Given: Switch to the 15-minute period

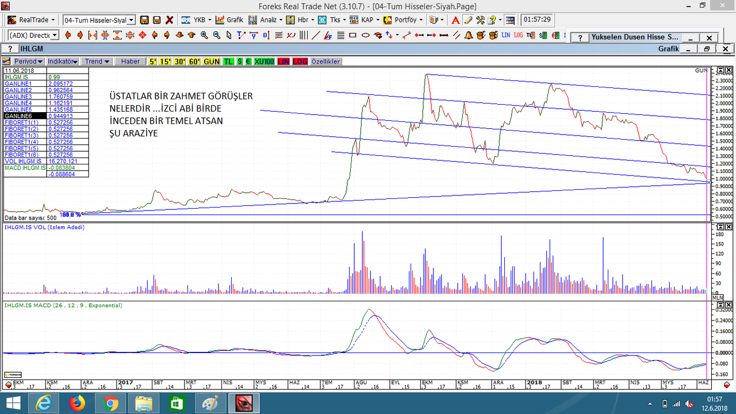Looking at the screenshot, I should coord(165,62).
